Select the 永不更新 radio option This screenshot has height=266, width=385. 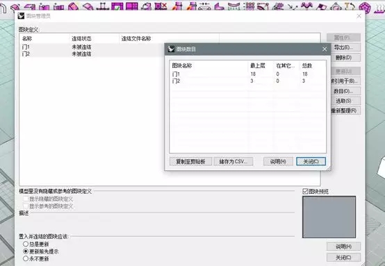coord(26,258)
